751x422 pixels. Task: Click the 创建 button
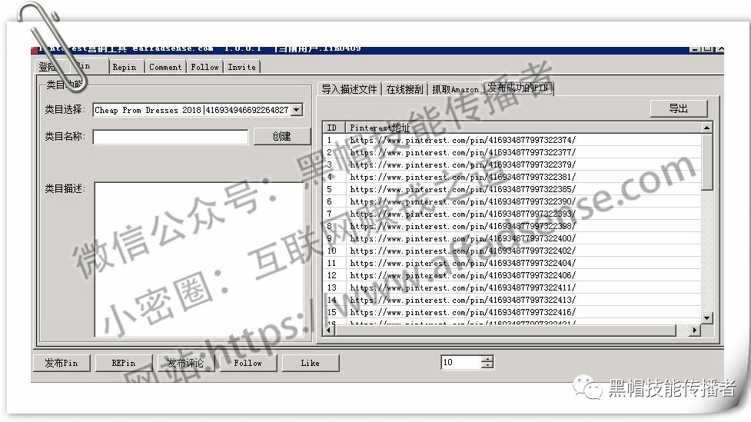[x=281, y=137]
